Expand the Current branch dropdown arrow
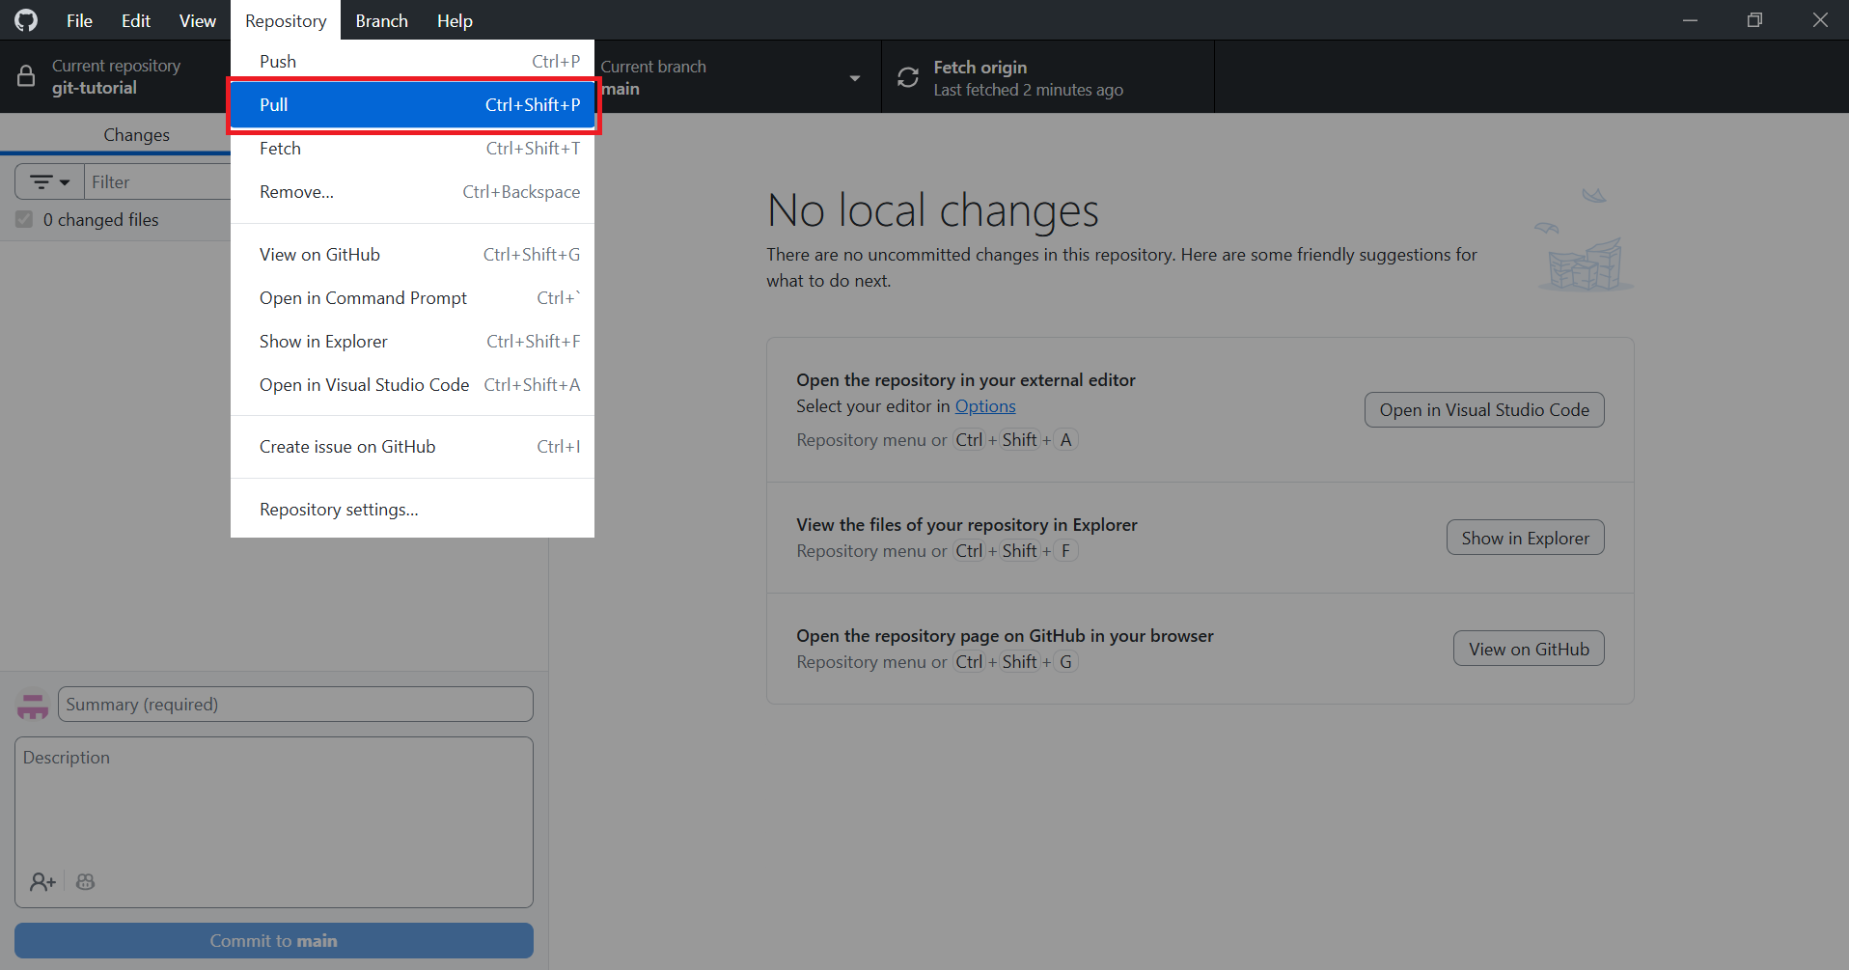Screen dimensions: 1849x970 (x=855, y=78)
